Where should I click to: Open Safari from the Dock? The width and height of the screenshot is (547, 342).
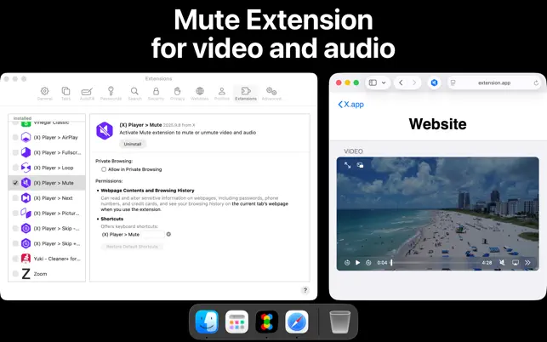[x=297, y=322]
